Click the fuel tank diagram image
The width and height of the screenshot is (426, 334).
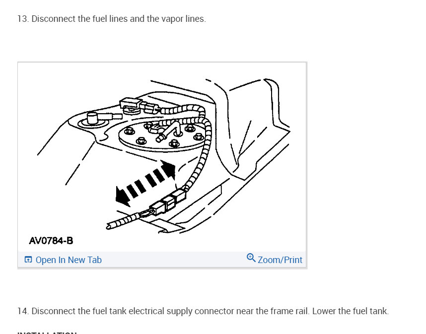click(x=162, y=157)
